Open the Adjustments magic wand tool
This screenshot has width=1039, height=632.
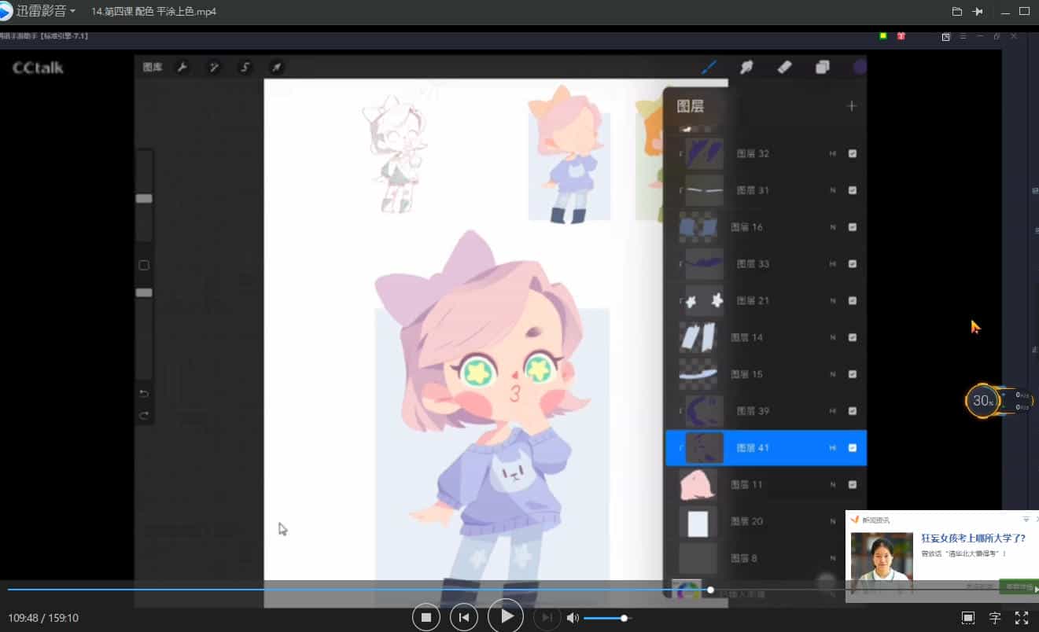click(214, 68)
